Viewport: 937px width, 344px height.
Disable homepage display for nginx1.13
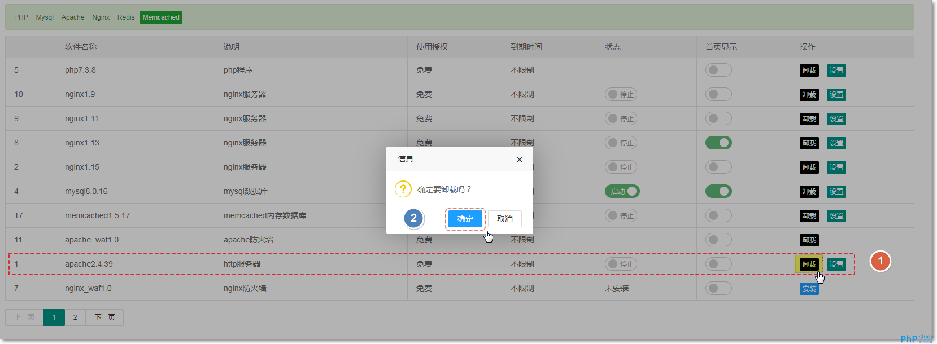(718, 143)
